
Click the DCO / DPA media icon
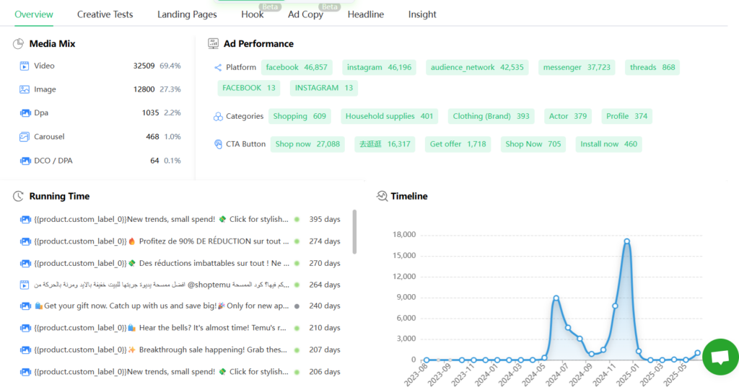[25, 161]
